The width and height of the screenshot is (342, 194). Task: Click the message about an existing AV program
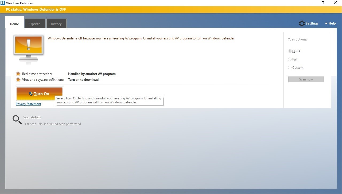click(141, 38)
